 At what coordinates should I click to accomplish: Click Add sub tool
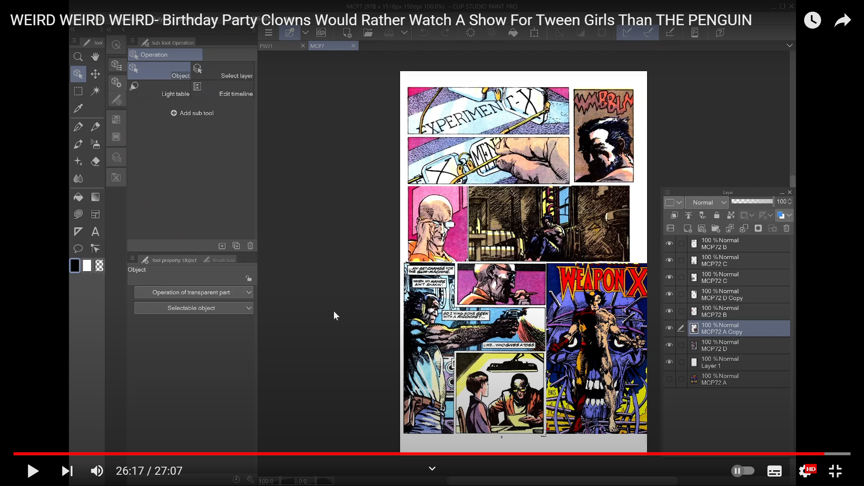click(192, 113)
